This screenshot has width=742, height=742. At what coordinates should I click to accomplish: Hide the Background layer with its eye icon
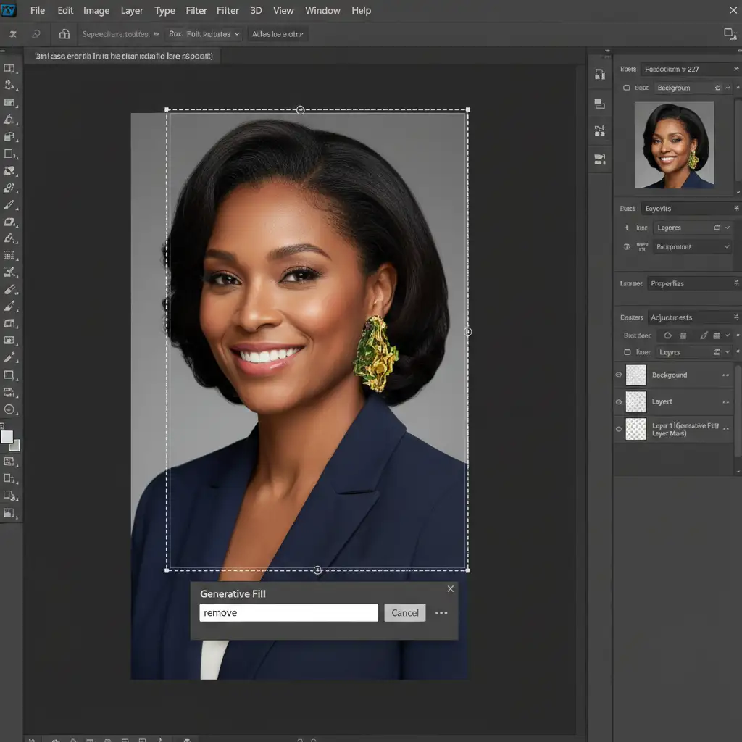[619, 375]
